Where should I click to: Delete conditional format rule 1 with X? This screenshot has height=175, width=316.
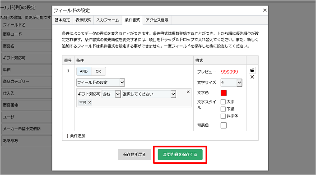coord(252,77)
